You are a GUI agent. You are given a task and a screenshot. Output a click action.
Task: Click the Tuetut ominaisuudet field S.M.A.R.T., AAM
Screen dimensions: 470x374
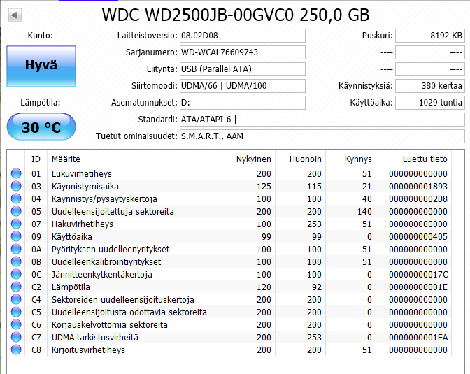tap(322, 136)
